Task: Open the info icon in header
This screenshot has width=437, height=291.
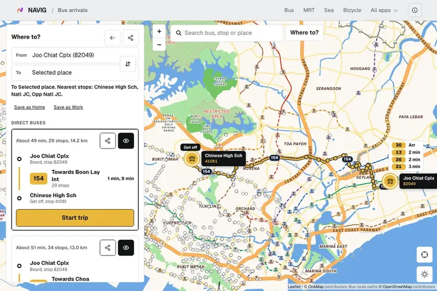Action: [415, 10]
